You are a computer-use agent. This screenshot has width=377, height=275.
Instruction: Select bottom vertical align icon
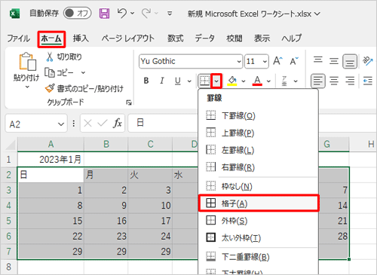coord(350,61)
